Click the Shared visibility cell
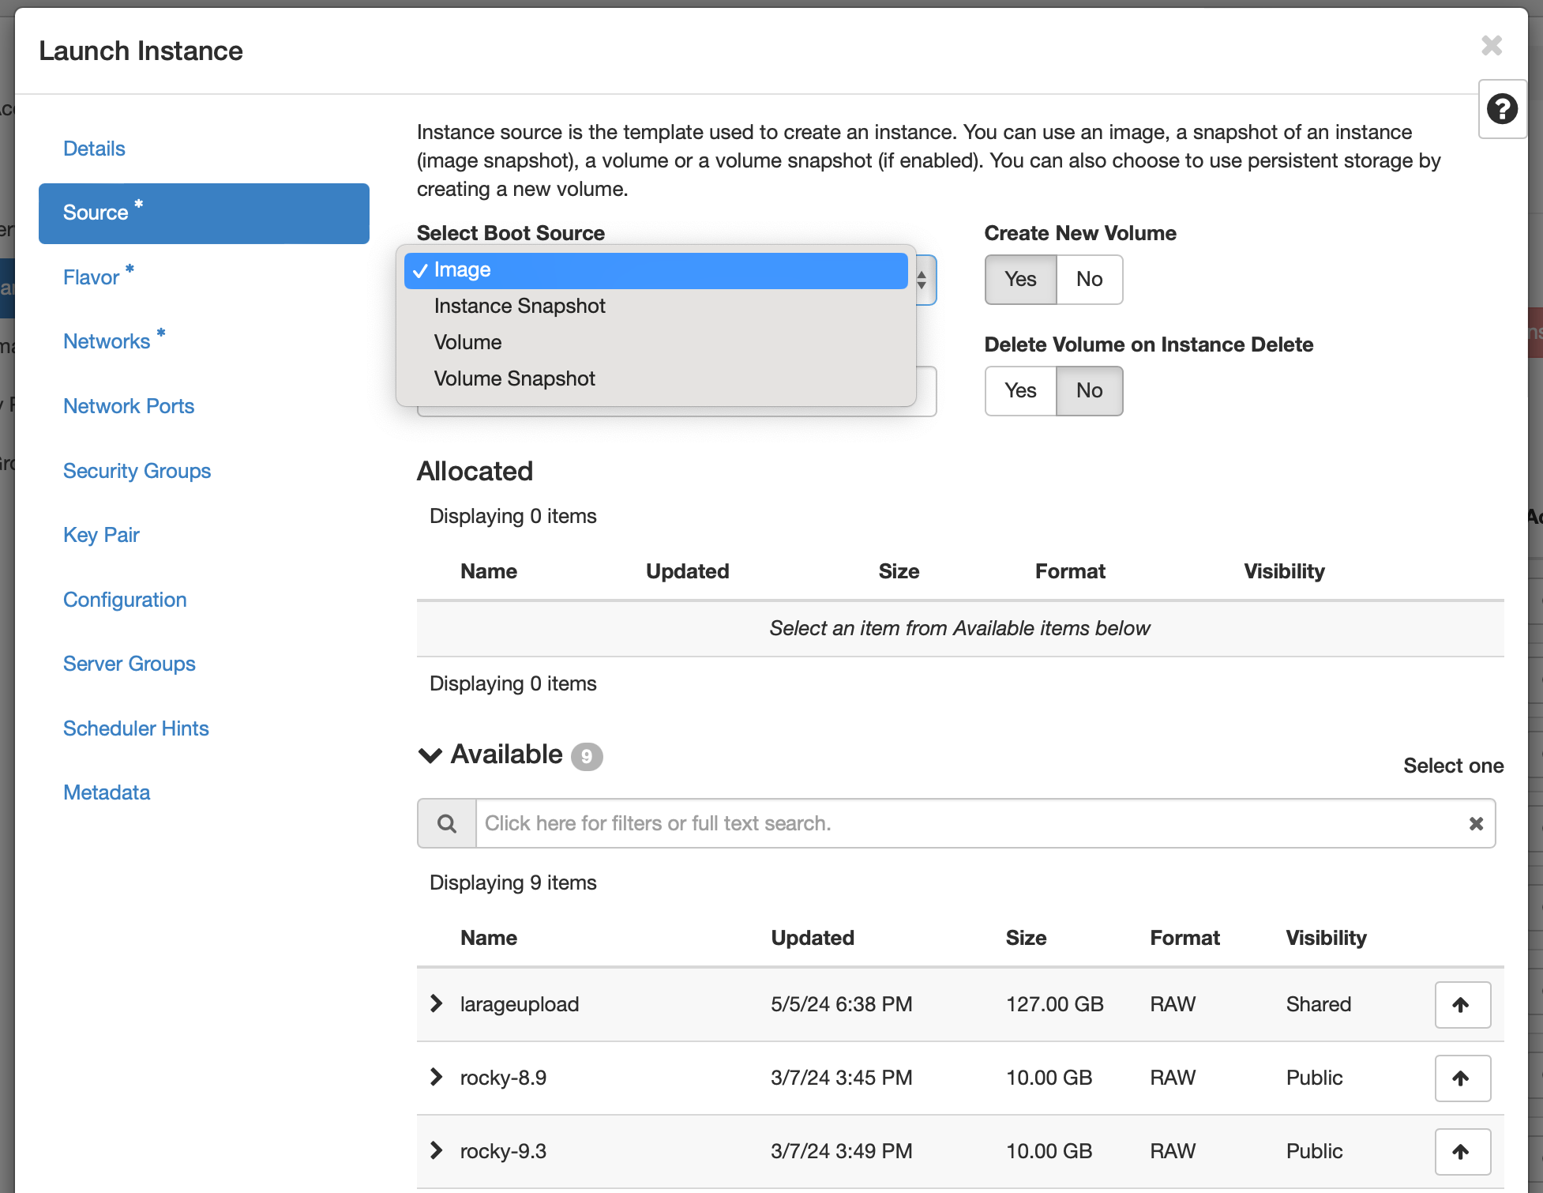The height and width of the screenshot is (1193, 1543). point(1318,1004)
